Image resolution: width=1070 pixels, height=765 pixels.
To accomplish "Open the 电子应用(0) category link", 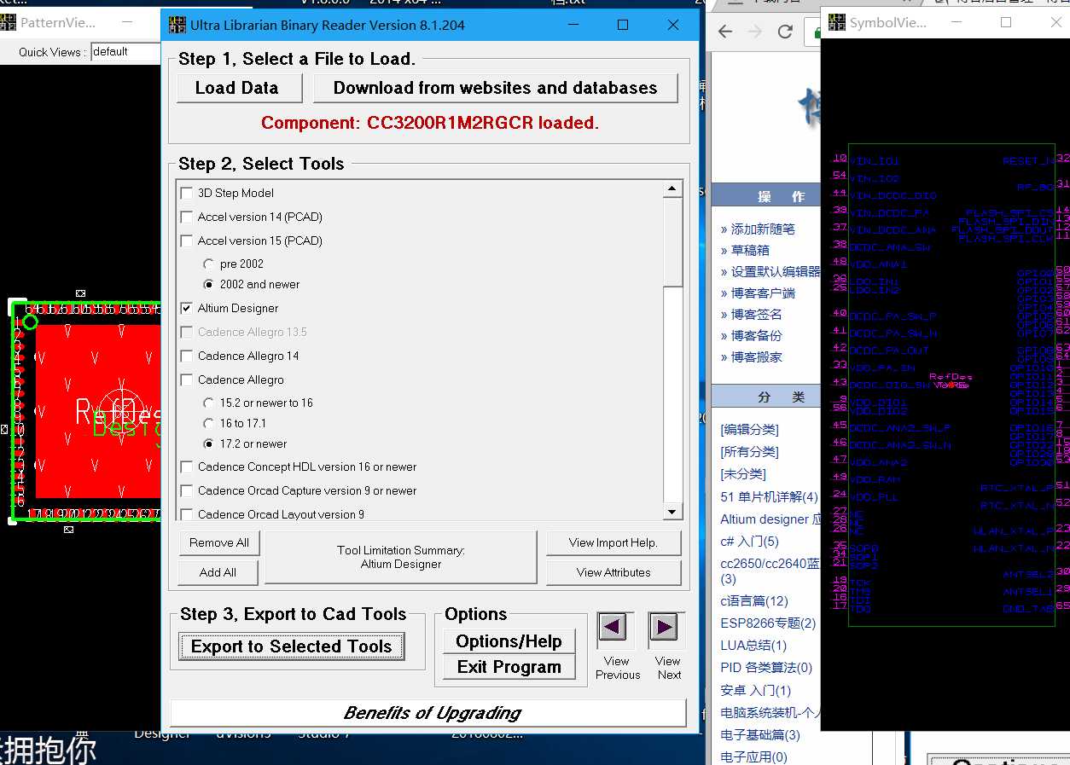I will coord(753,756).
